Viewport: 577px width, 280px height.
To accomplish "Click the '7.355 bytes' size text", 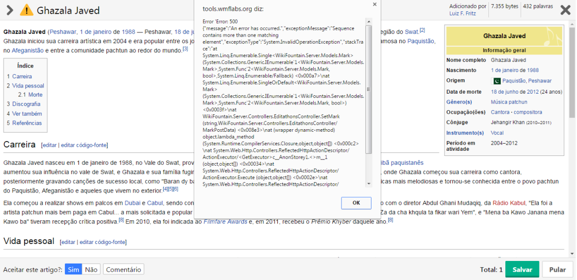I will click(504, 6).
